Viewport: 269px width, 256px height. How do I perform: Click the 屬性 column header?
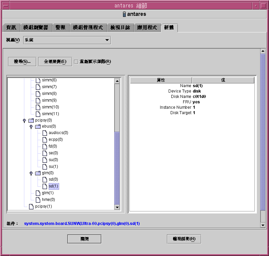coord(161,80)
